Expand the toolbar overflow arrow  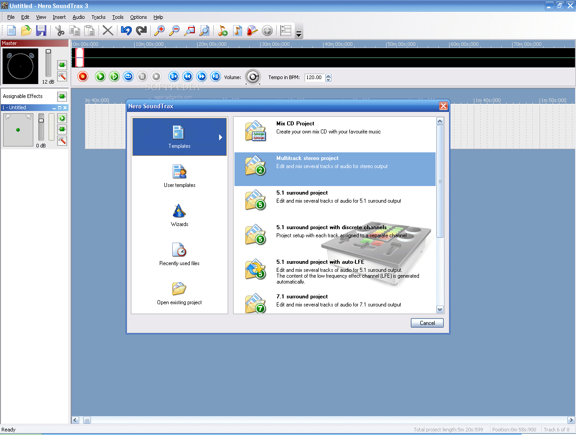pyautogui.click(x=298, y=34)
